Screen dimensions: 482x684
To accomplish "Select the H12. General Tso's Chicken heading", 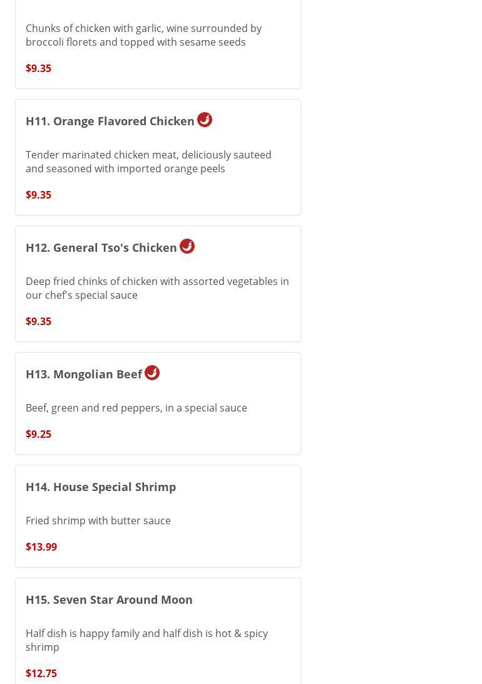I will click(x=101, y=247).
